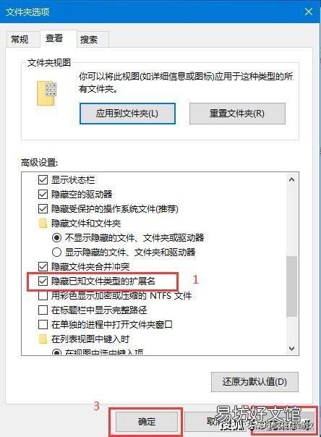Disable 隐藏受保护的操作系统文件 checkbox
Image resolution: width=321 pixels, height=437 pixels.
(x=43, y=209)
